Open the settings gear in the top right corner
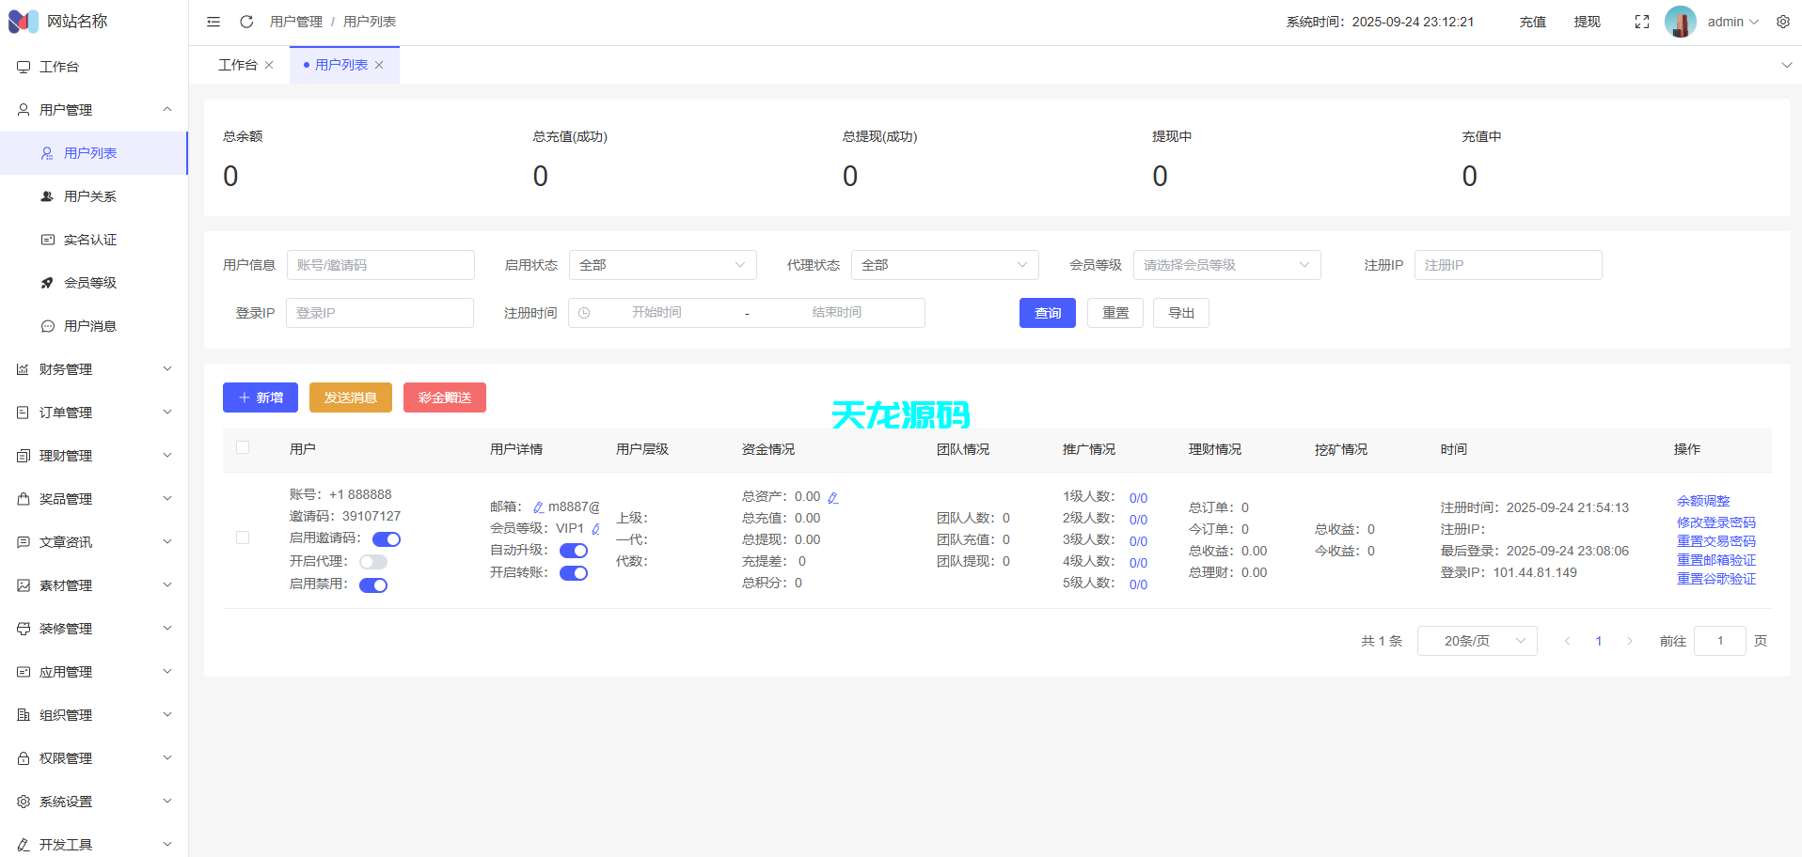 (x=1783, y=21)
